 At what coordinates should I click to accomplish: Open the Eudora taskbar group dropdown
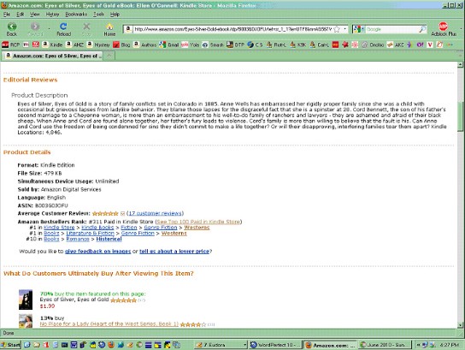(245, 345)
